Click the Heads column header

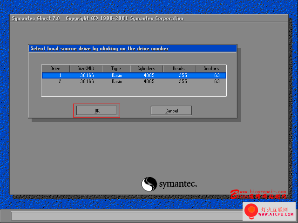179,68
